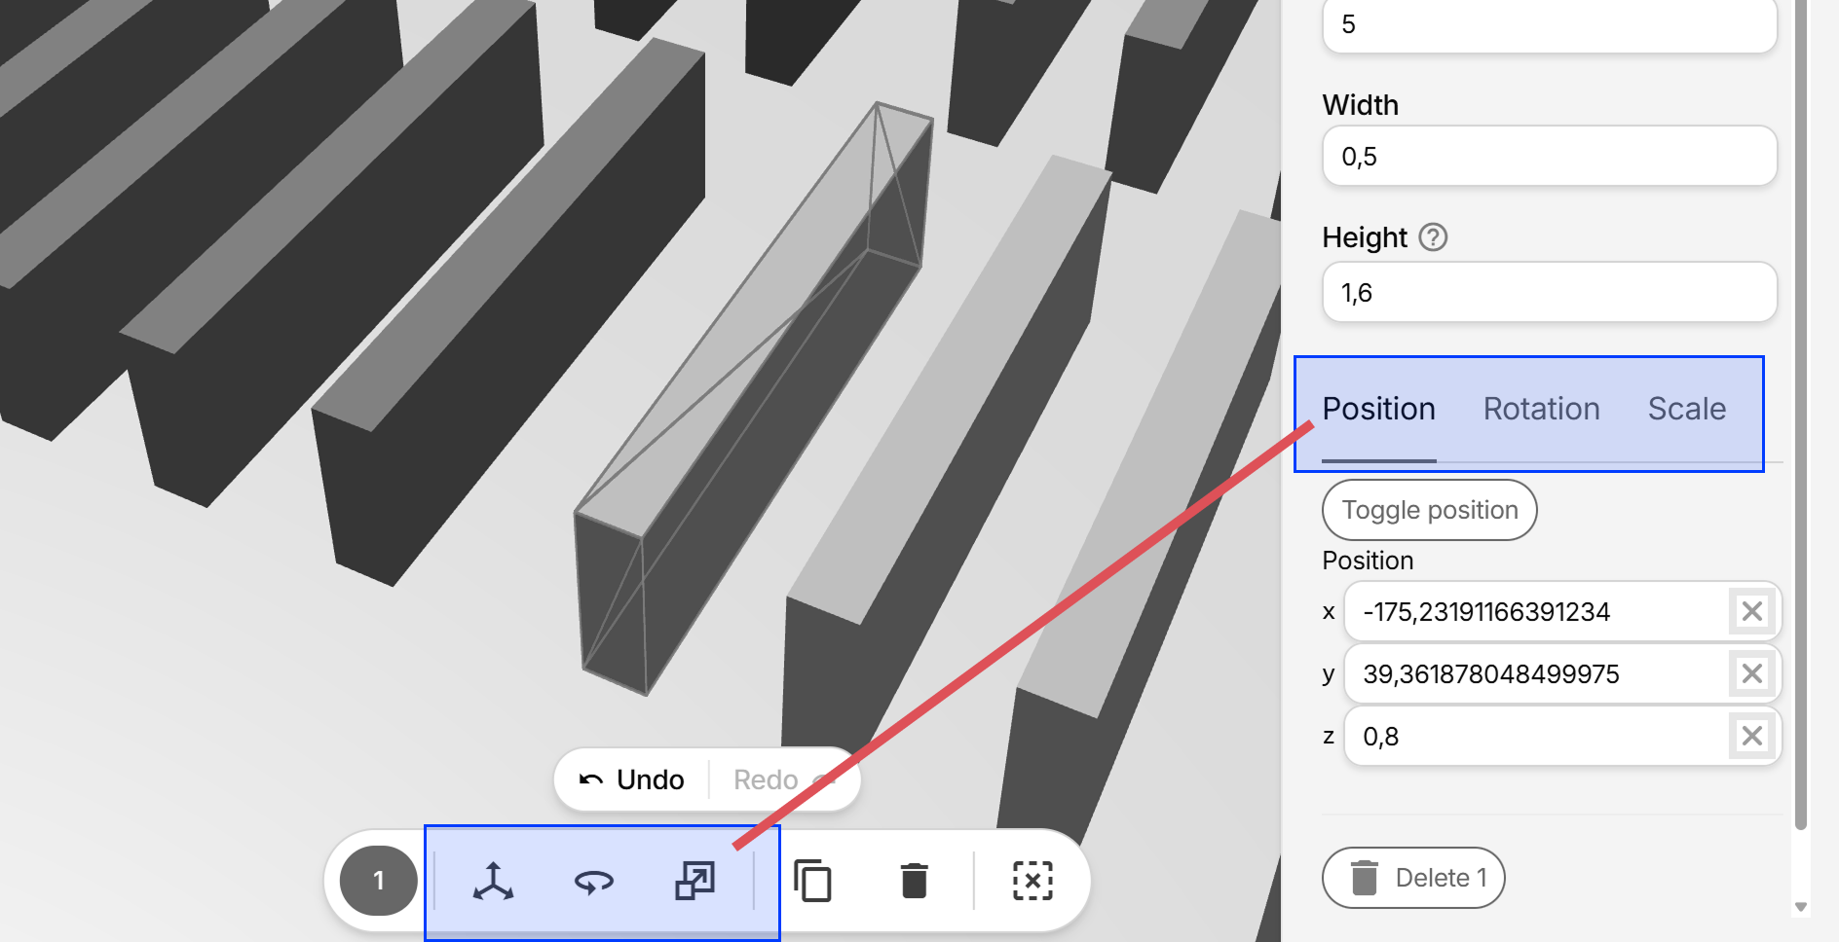Select the move/translate gizmo tool
Image resolution: width=1839 pixels, height=942 pixels.
(493, 881)
